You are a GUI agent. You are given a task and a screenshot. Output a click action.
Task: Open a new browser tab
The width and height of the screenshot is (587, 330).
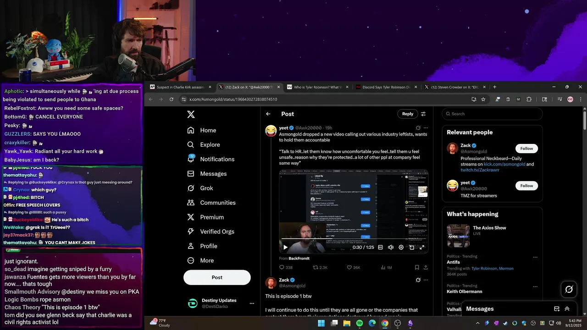(494, 87)
